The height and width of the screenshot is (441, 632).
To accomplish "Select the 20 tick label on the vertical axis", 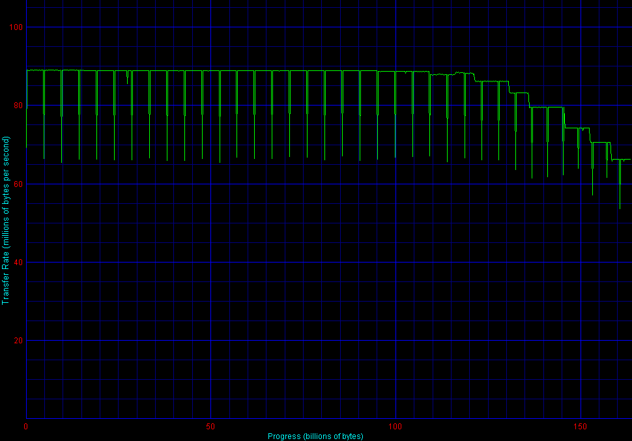I will pos(18,341).
